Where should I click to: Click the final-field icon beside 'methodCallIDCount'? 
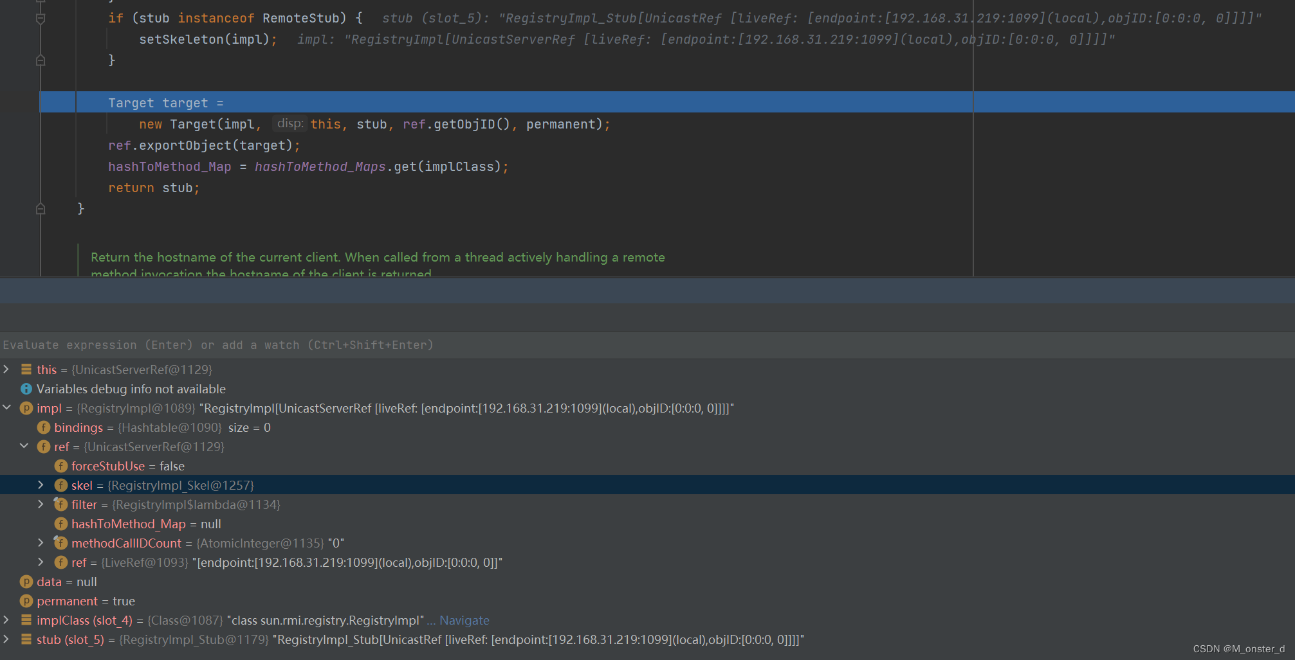61,543
